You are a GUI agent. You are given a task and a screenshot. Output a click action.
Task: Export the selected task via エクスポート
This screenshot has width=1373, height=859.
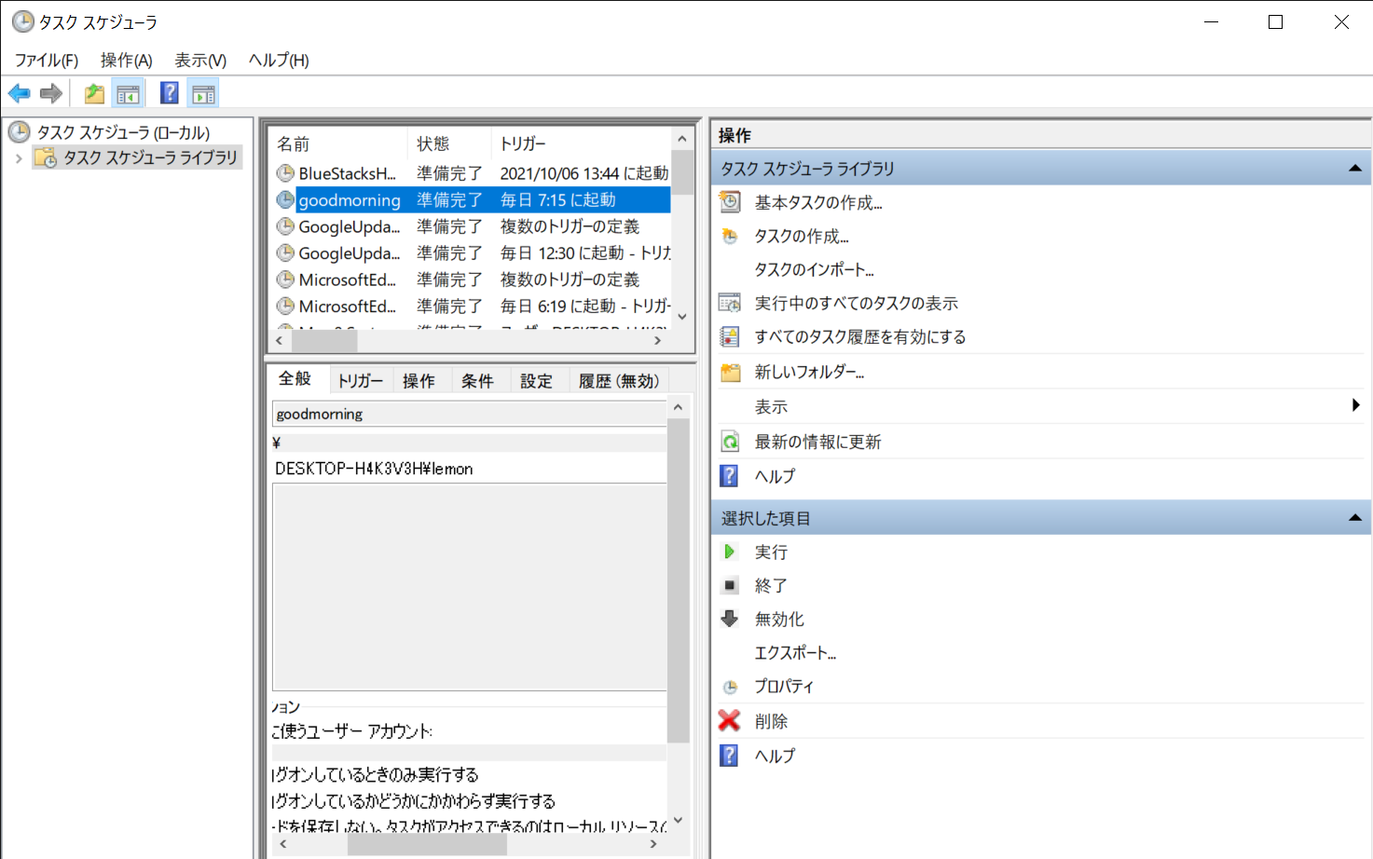[x=795, y=652]
